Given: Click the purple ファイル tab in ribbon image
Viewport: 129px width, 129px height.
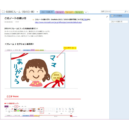Looking at the screenshot, I should 6,106.
